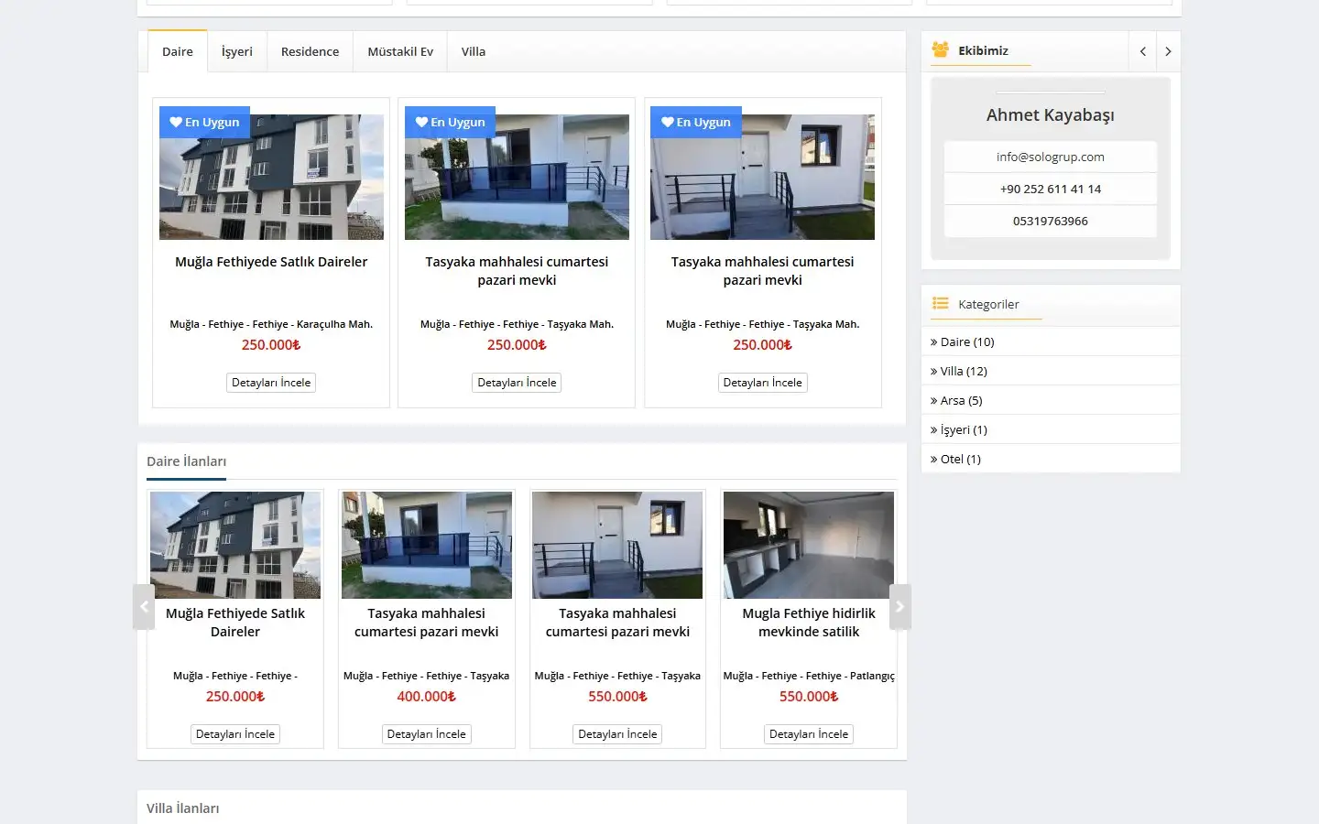Open the Villa (12) category
Viewport: 1319px width, 824px height.
click(964, 371)
